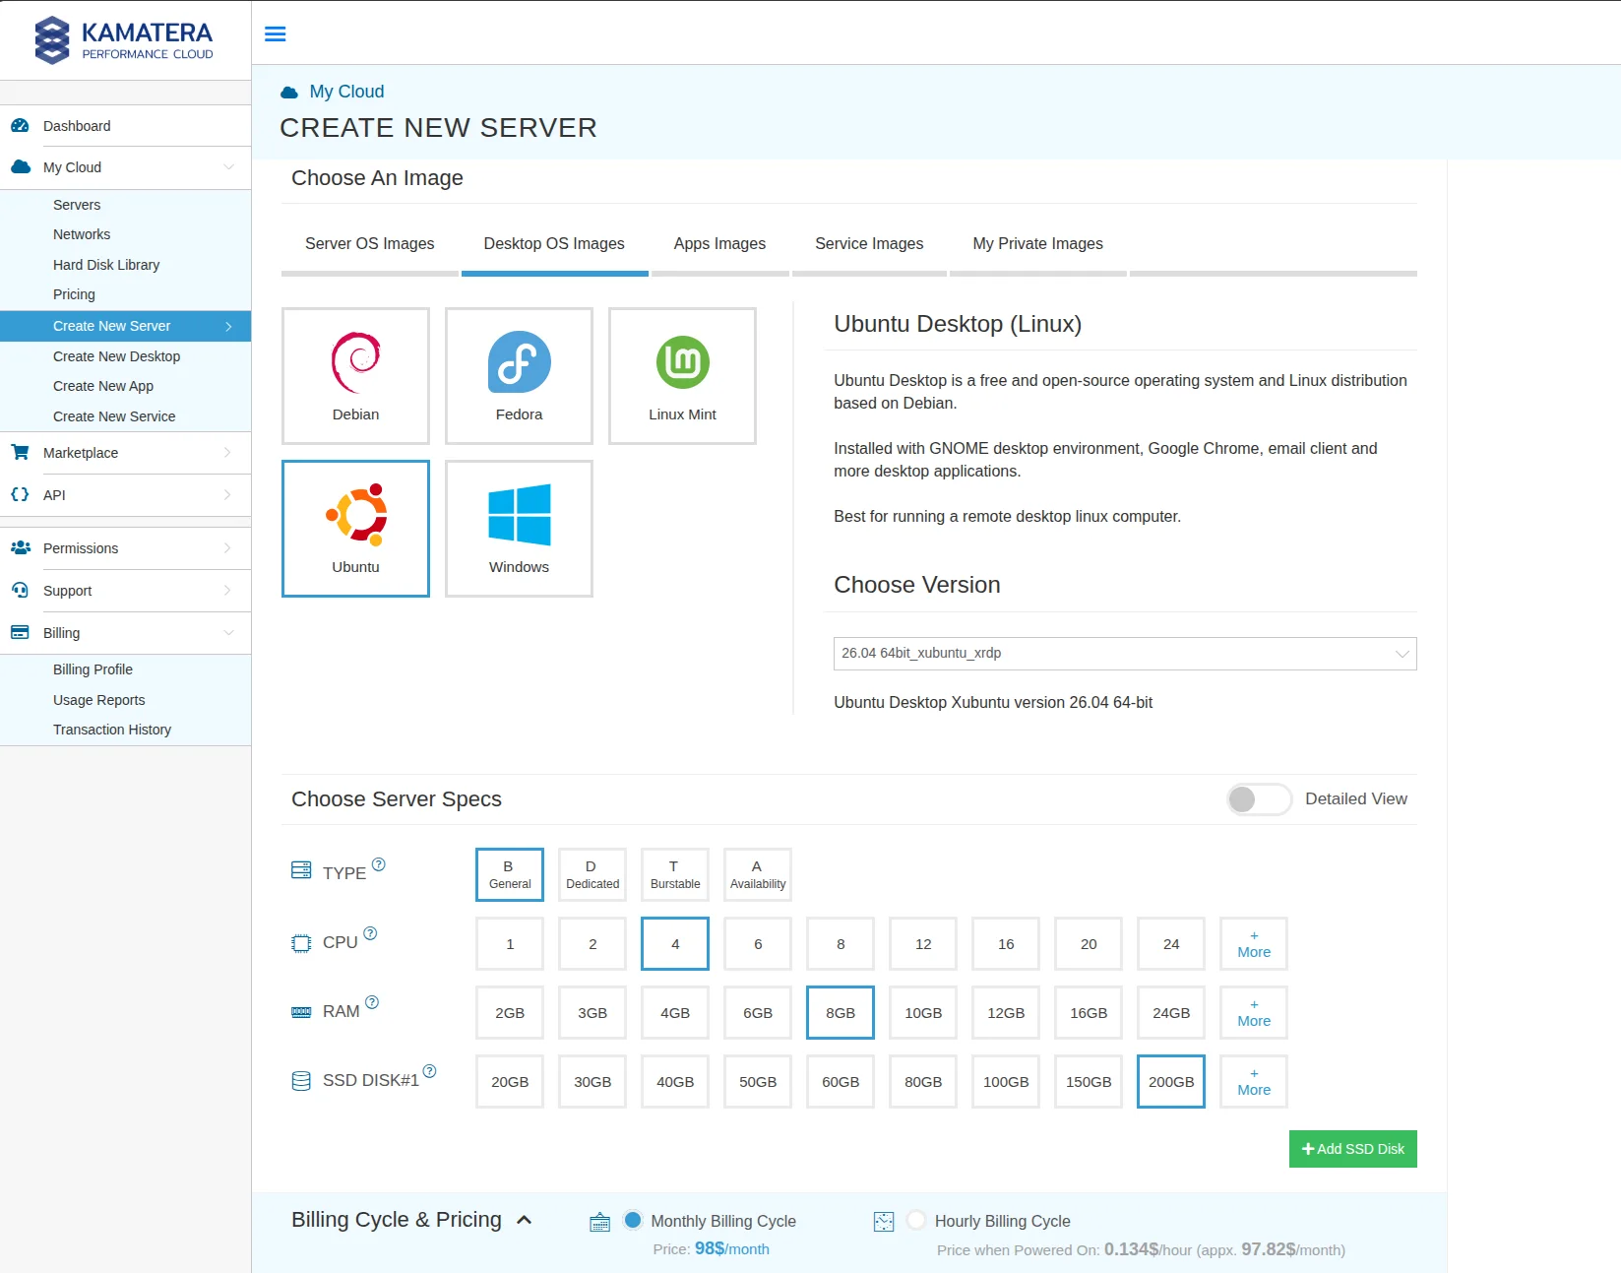Open the version dropdown 26.04 64bit_xubuntu_xrdp
This screenshot has height=1273, width=1621.
click(1125, 654)
